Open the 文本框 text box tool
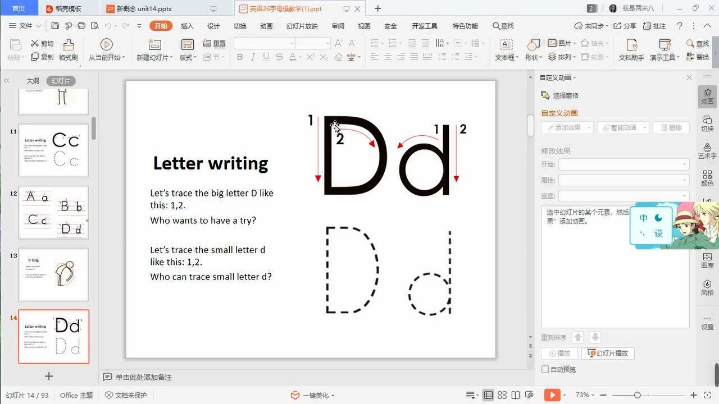The height and width of the screenshot is (404, 719). coord(506,45)
